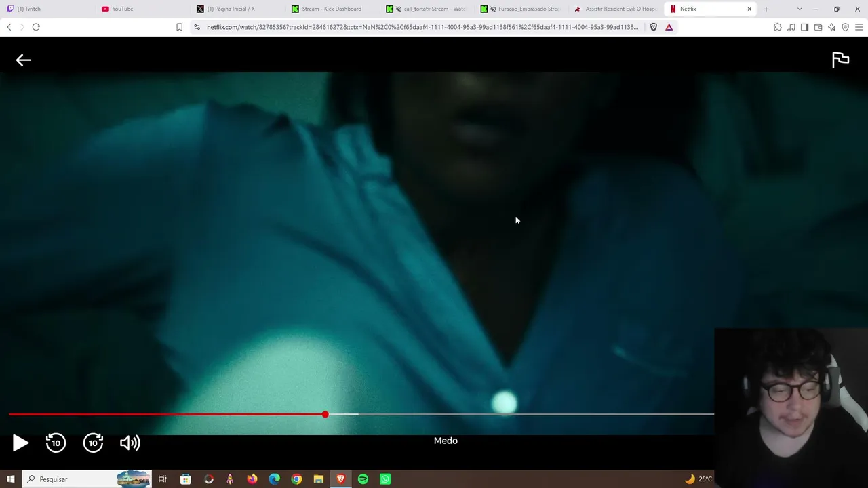
Task: Rewind the video 10 seconds
Action: (x=56, y=443)
